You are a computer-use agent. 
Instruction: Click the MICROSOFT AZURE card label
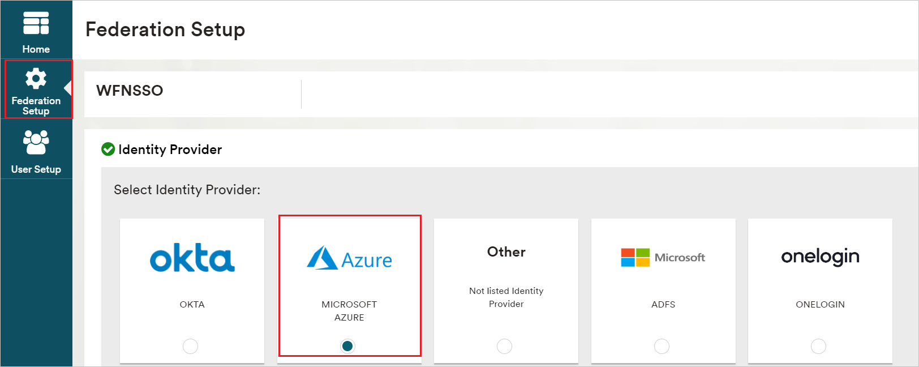(x=349, y=311)
